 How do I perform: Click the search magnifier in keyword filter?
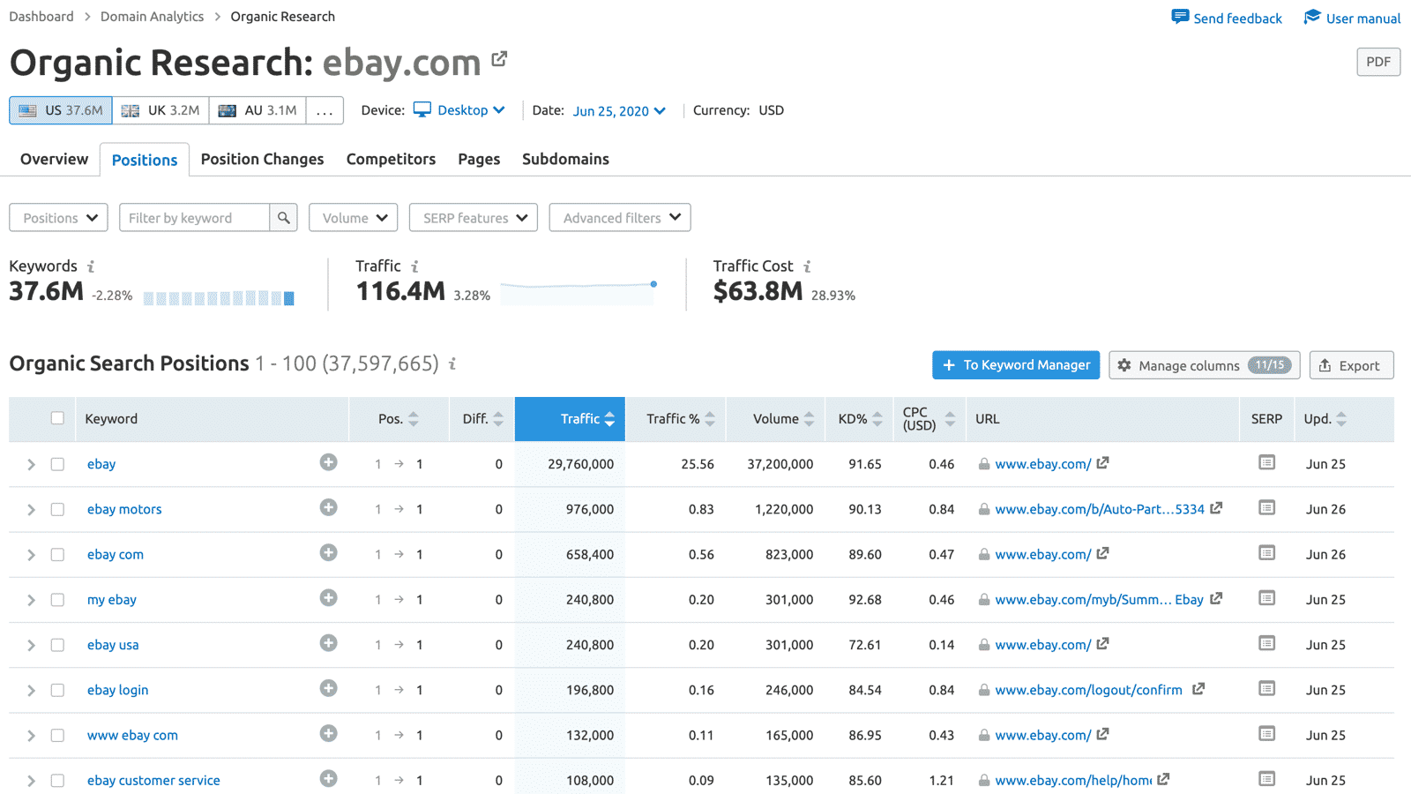pos(283,218)
